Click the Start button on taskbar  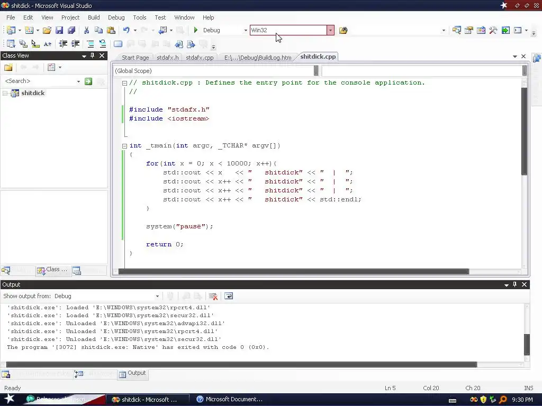(x=9, y=399)
